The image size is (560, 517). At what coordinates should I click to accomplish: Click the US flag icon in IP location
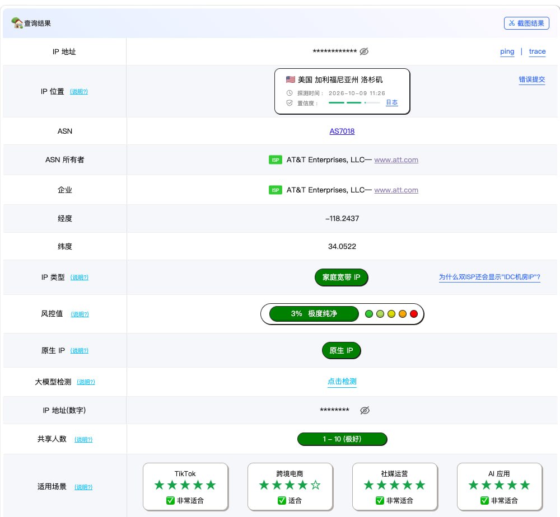click(290, 79)
